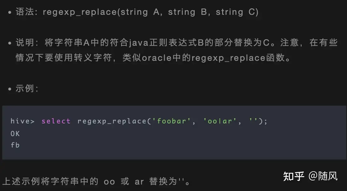Click the fb result line

pos(15,145)
